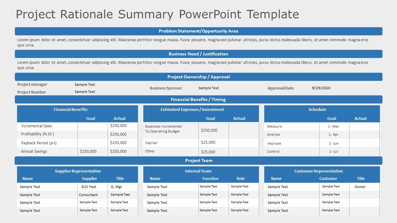Screen dimensions: 397x223
Task: Click the ELO Fast supplier cell
Action: [x=88, y=187]
